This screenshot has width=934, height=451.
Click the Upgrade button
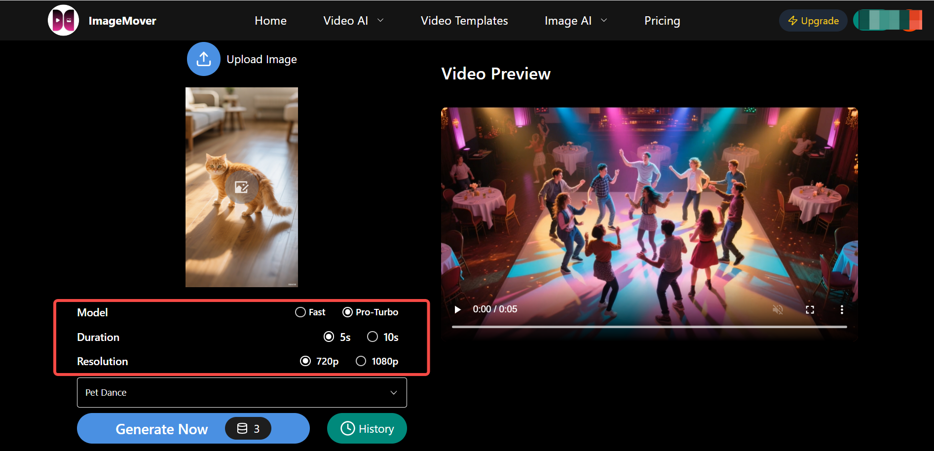(x=813, y=21)
